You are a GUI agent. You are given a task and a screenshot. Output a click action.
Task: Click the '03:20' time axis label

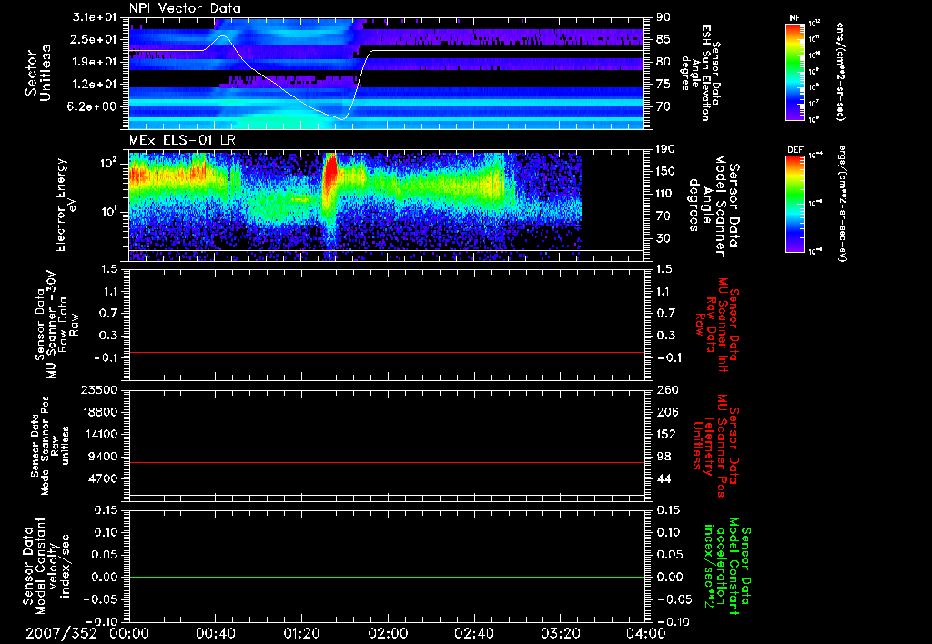[x=560, y=633]
